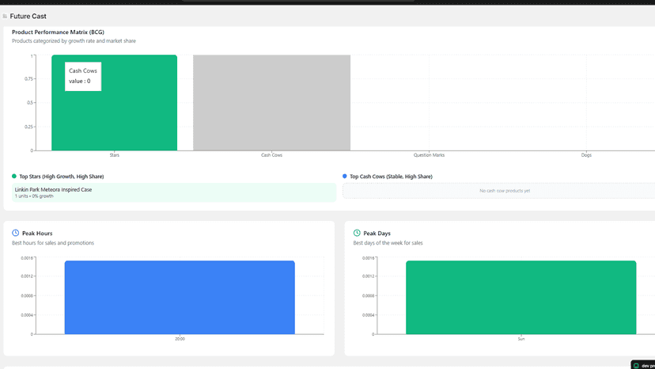Click the 'No cash cow products yet' placeholder
The height and width of the screenshot is (369, 655).
[505, 191]
